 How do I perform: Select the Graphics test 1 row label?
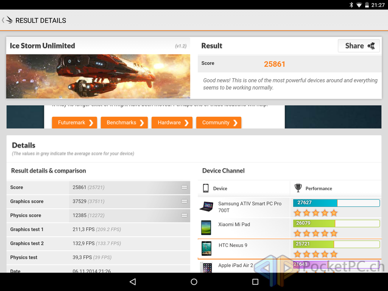(x=27, y=229)
